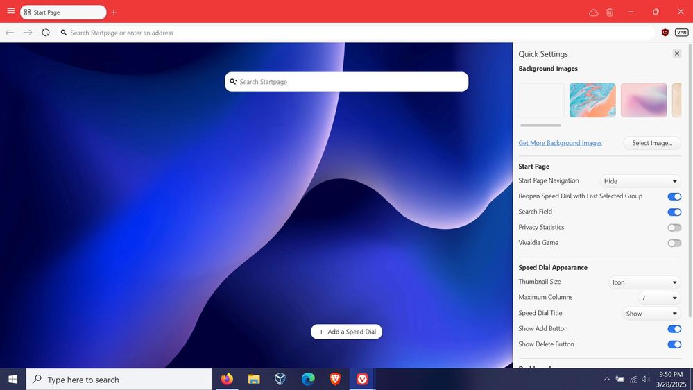Image resolution: width=693 pixels, height=390 pixels.
Task: Disable the Search Field toggle
Action: [x=674, y=212]
